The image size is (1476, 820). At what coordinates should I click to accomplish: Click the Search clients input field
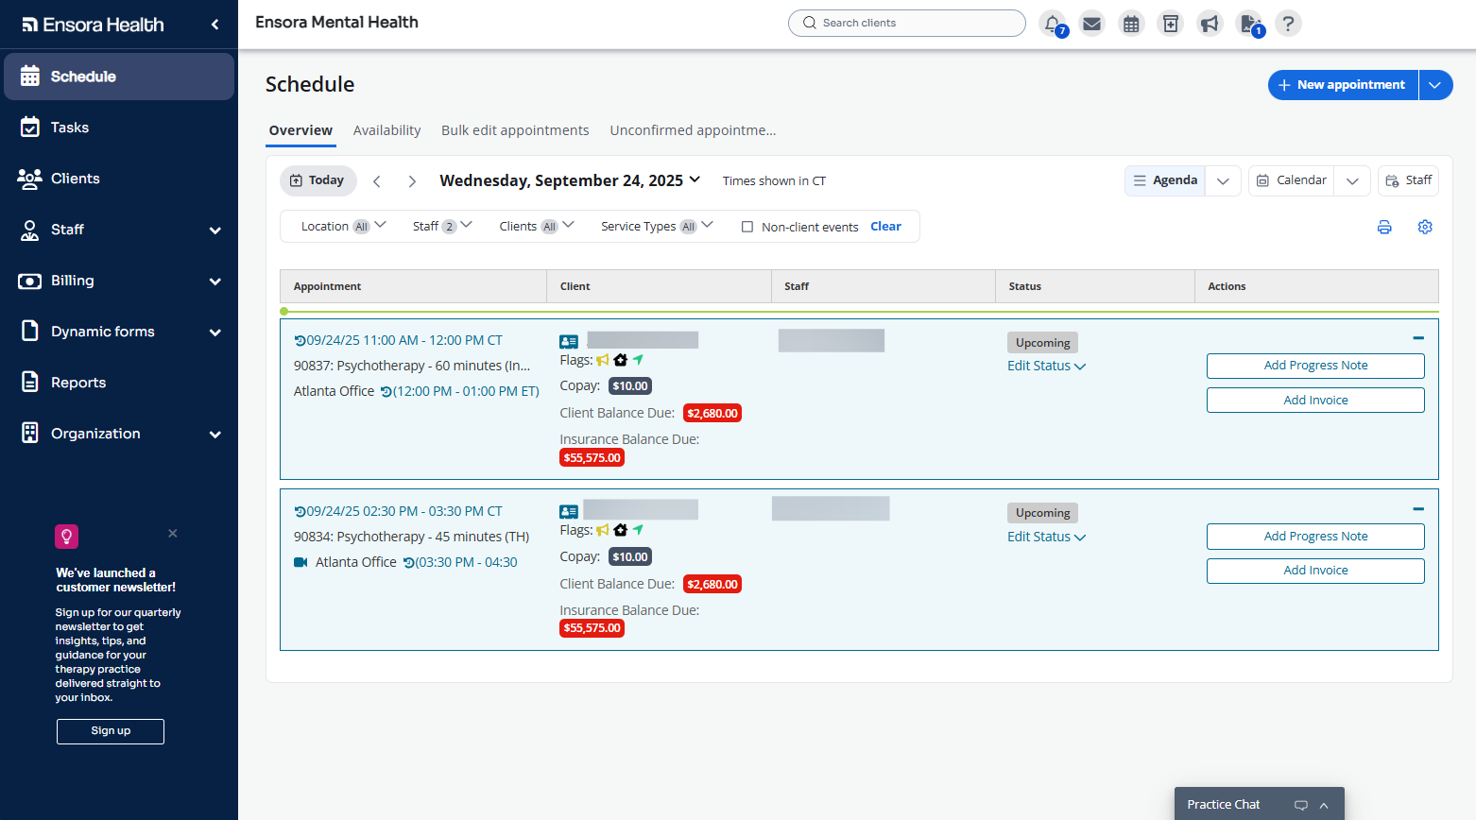point(907,23)
